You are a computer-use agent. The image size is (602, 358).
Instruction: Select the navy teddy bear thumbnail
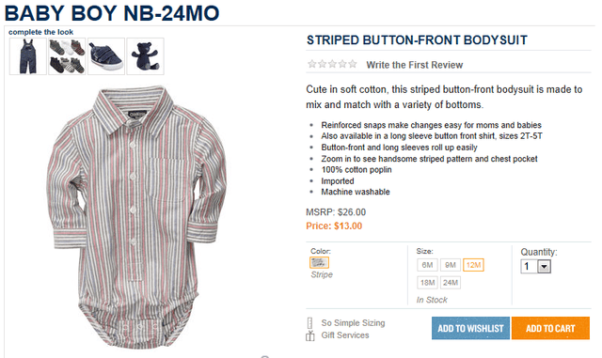146,56
